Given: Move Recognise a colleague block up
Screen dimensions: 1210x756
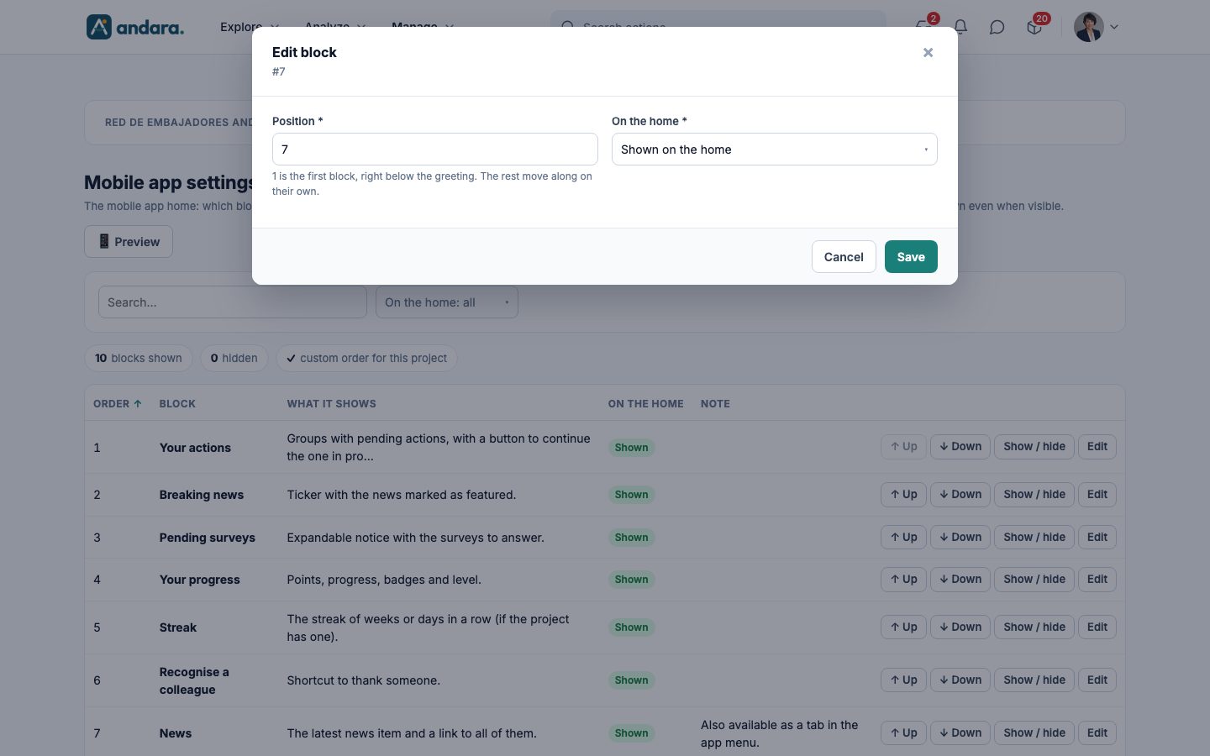Looking at the screenshot, I should (903, 680).
